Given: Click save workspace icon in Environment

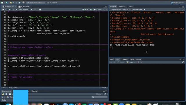Looking at the screenshot, I should pos(6,94).
